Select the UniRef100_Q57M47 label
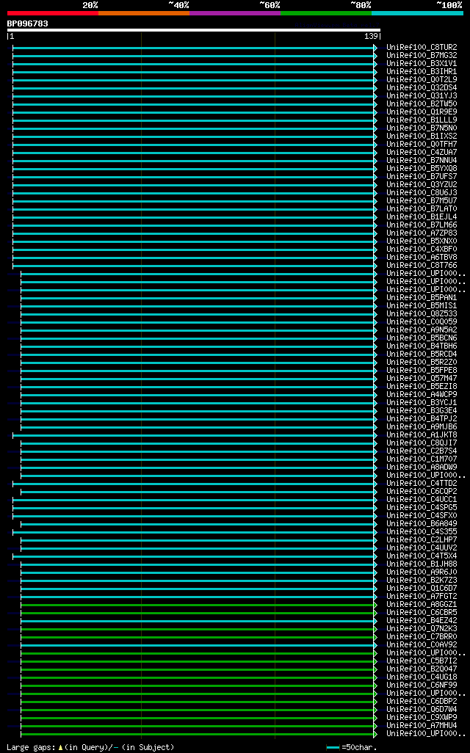The height and width of the screenshot is (753, 470). 422,379
